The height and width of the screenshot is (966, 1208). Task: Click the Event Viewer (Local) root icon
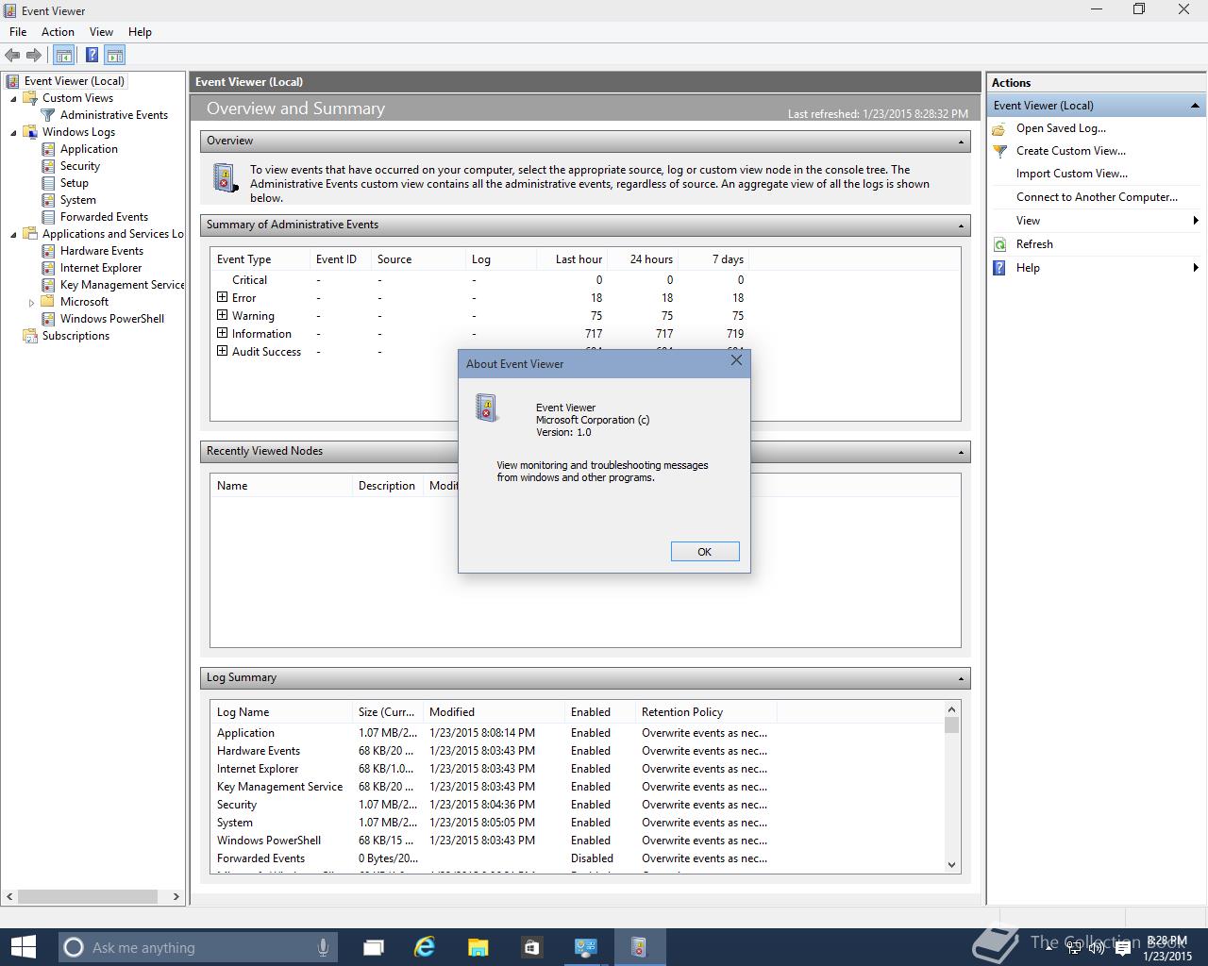click(12, 81)
